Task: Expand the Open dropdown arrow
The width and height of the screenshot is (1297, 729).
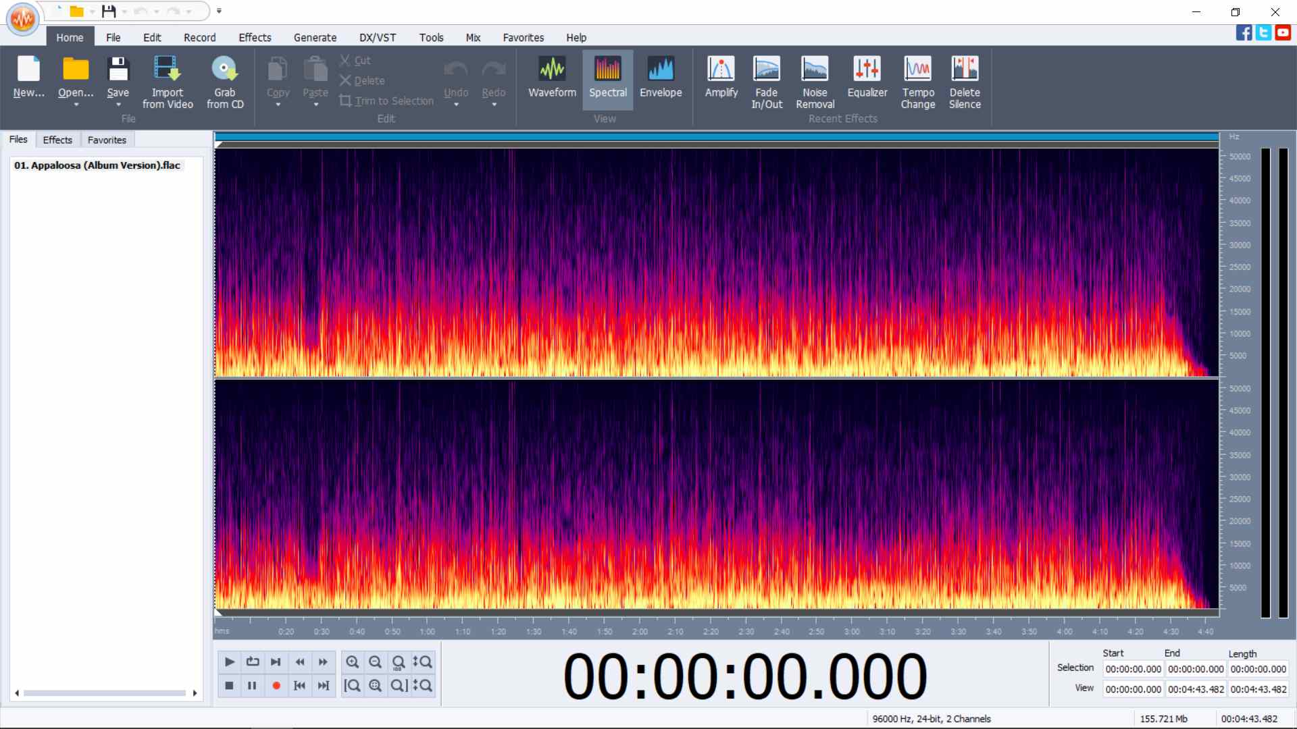Action: [x=76, y=105]
